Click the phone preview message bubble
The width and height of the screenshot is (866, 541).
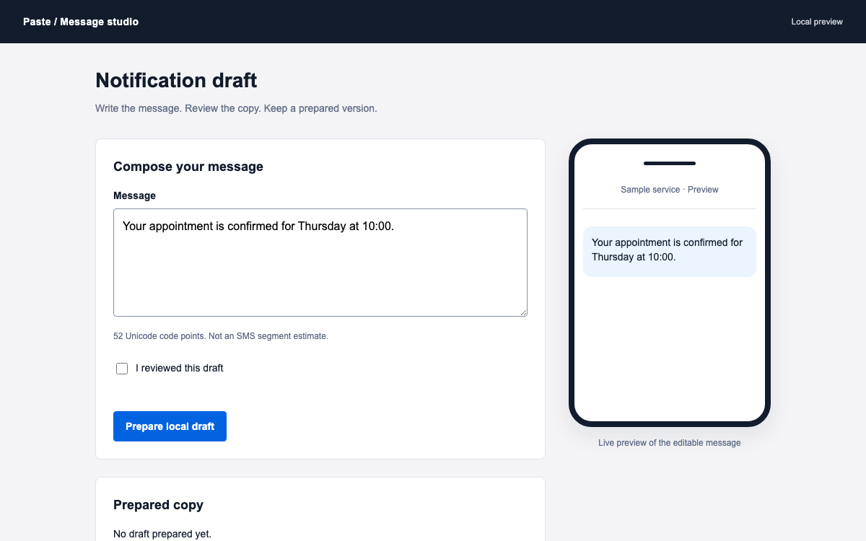[x=670, y=252]
